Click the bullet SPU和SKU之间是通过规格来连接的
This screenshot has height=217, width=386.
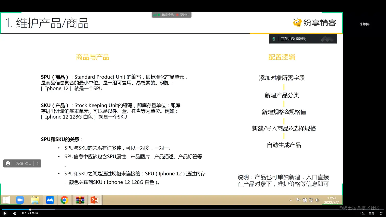pyautogui.click(x=135, y=178)
